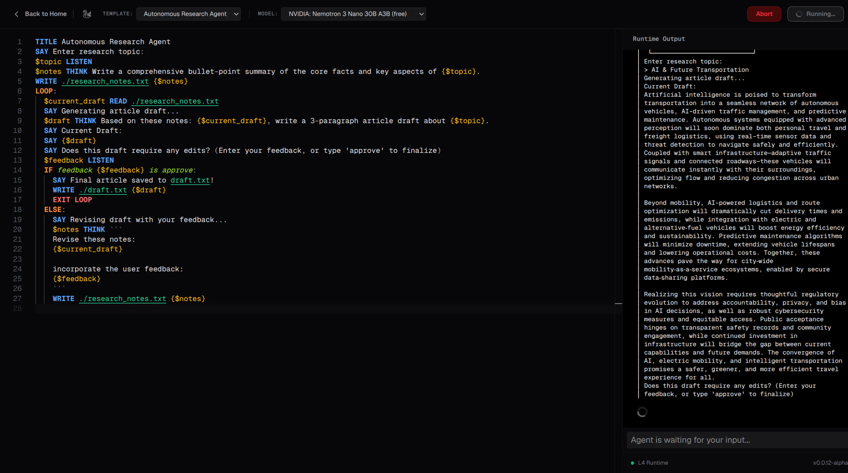Click 'Enter research topic:' in runtime output
This screenshot has height=473, width=848.
tap(683, 62)
